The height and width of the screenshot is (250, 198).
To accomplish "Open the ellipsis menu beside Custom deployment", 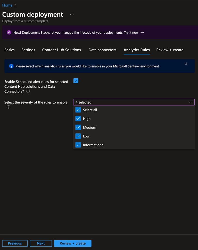I will tap(72, 14).
